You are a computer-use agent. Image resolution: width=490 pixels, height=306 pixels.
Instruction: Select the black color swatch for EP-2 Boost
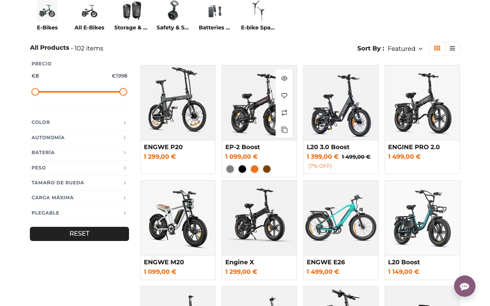[x=242, y=169]
